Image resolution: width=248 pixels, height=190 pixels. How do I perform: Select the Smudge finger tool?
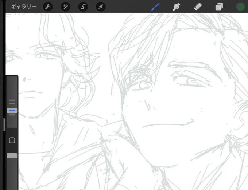pos(177,7)
